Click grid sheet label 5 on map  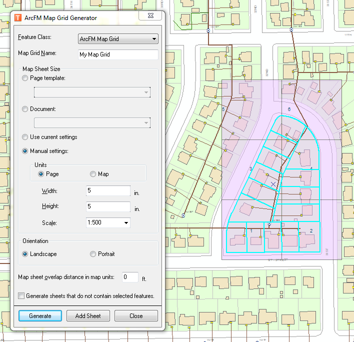coord(223,109)
